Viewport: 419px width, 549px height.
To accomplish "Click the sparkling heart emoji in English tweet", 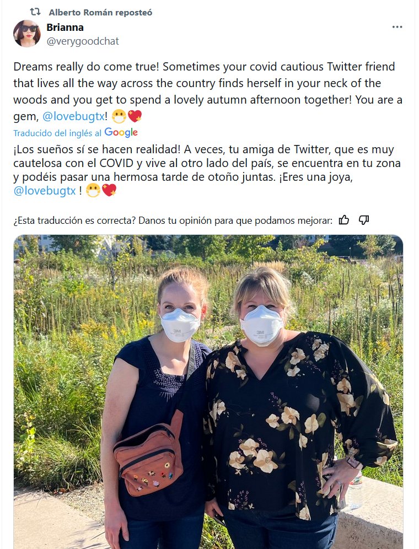I will (135, 116).
